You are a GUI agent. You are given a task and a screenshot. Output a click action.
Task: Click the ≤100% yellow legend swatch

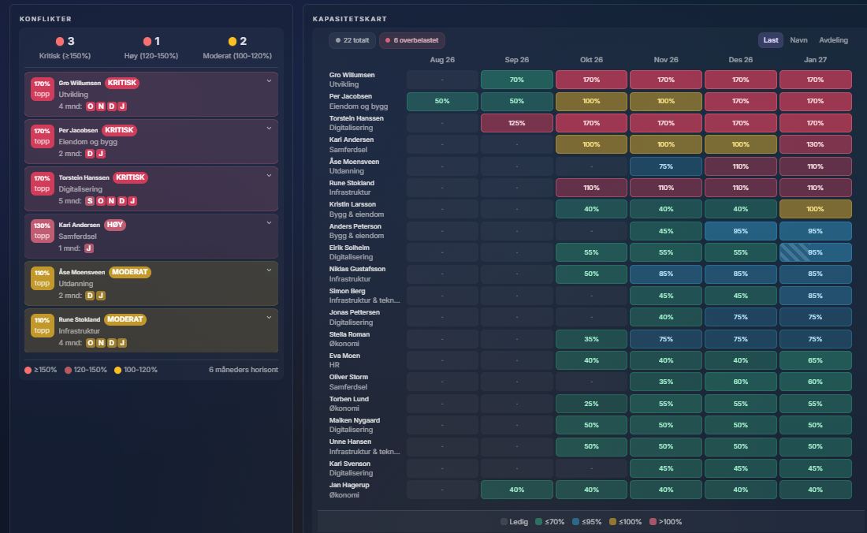612,521
